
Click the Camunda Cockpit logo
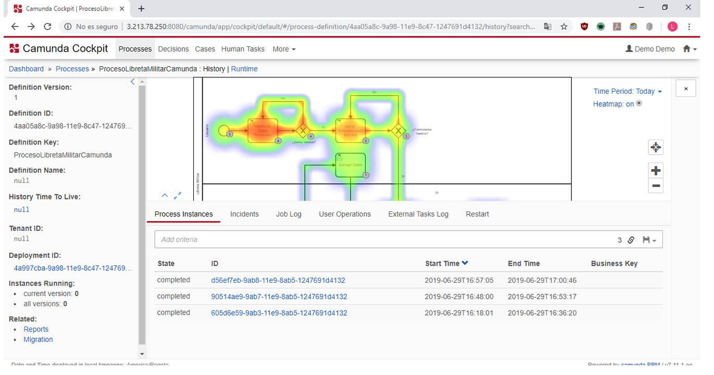click(x=58, y=48)
